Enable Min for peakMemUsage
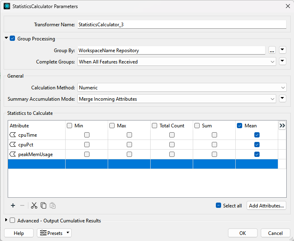 [87, 154]
